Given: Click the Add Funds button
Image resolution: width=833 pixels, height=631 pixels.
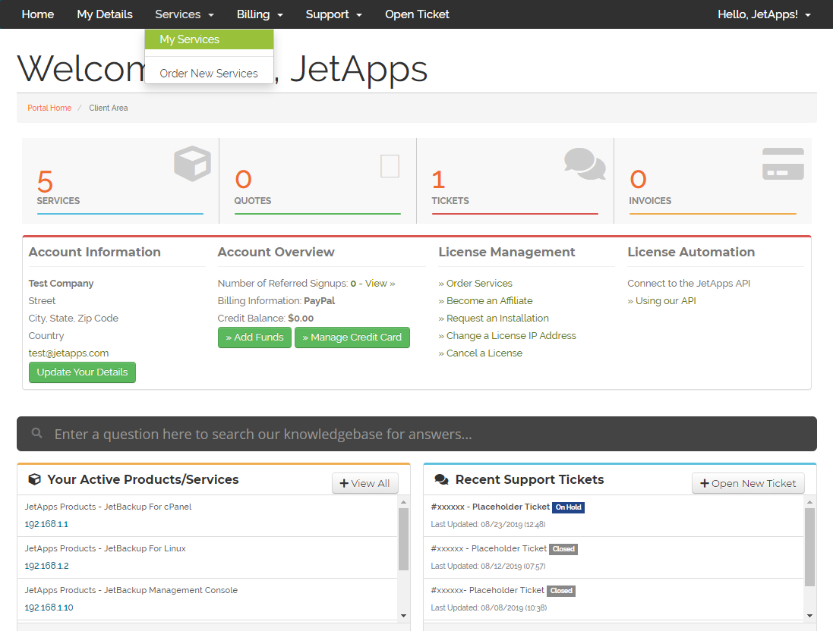Looking at the screenshot, I should click(x=254, y=337).
